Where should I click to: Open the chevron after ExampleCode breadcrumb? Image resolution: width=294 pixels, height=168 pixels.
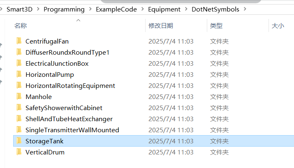pos(143,9)
